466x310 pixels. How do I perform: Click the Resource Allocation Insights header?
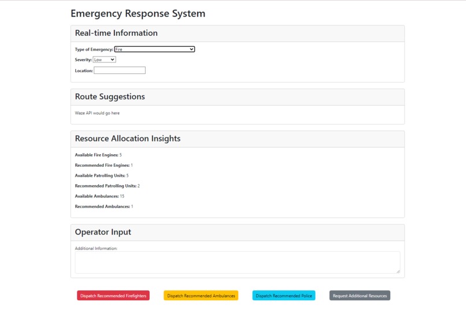tap(238, 139)
